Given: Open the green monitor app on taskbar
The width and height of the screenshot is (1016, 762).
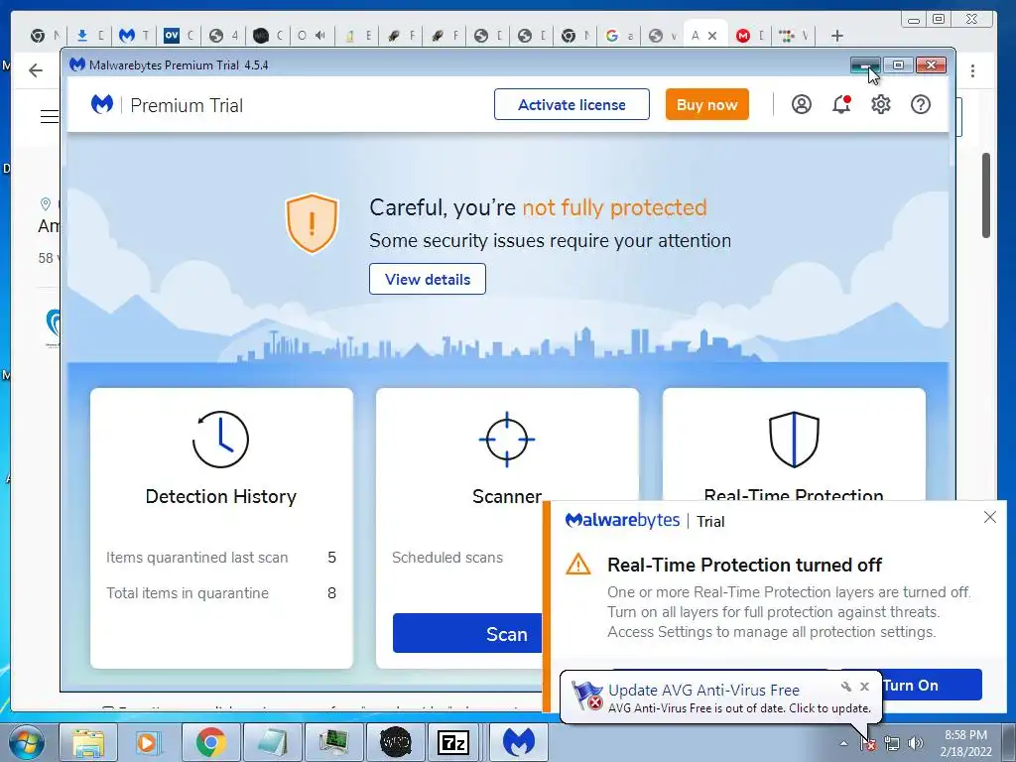Looking at the screenshot, I should coord(333,742).
